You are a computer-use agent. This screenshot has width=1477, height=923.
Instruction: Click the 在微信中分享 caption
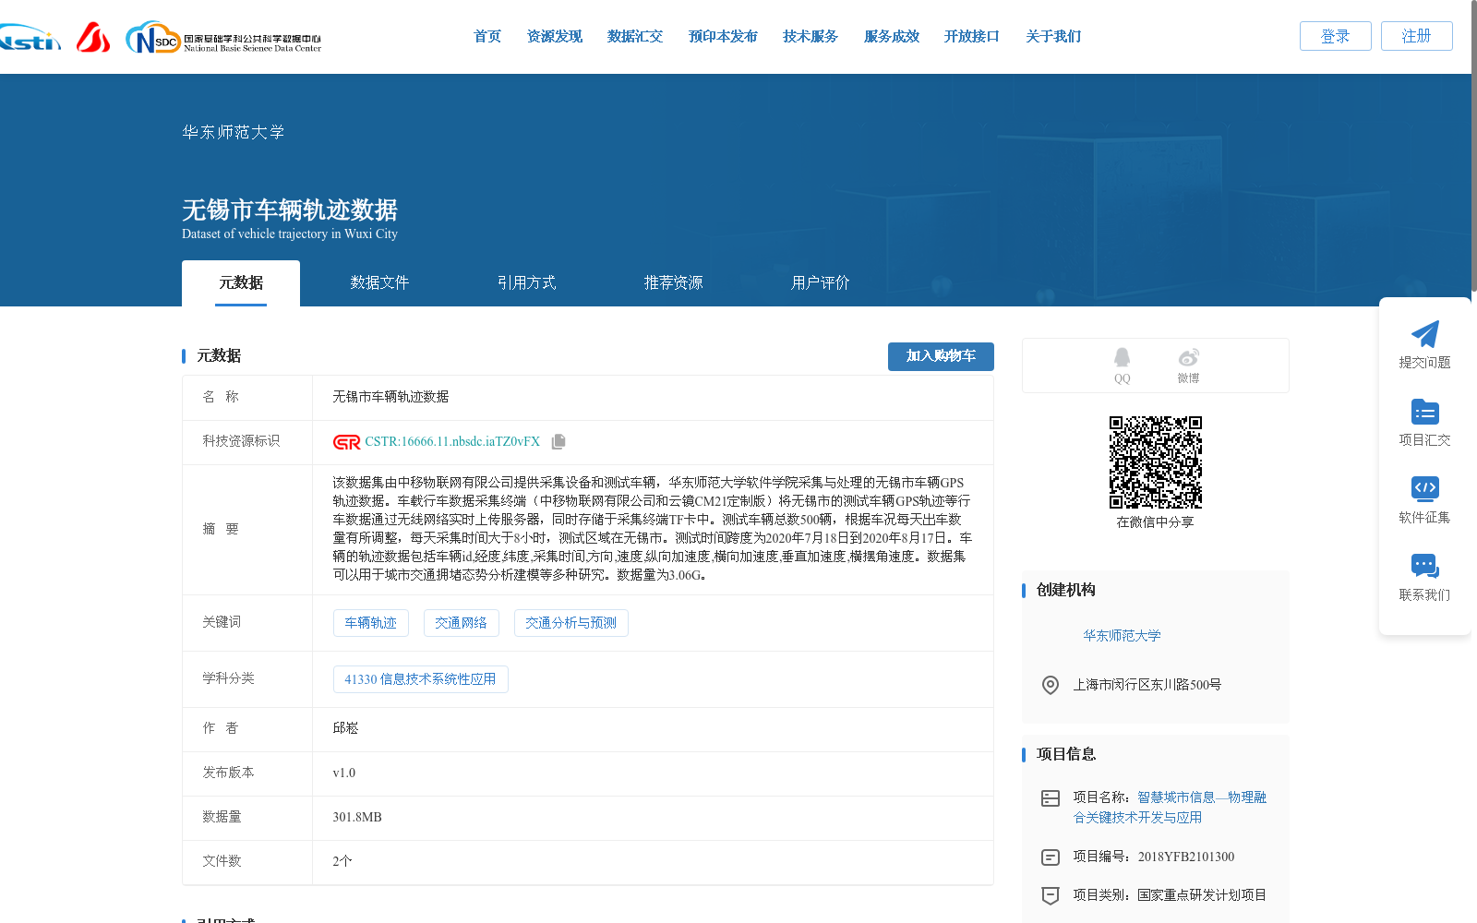[1156, 522]
